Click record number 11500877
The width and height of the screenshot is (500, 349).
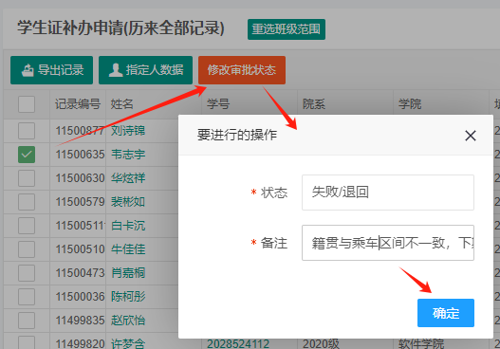80,131
